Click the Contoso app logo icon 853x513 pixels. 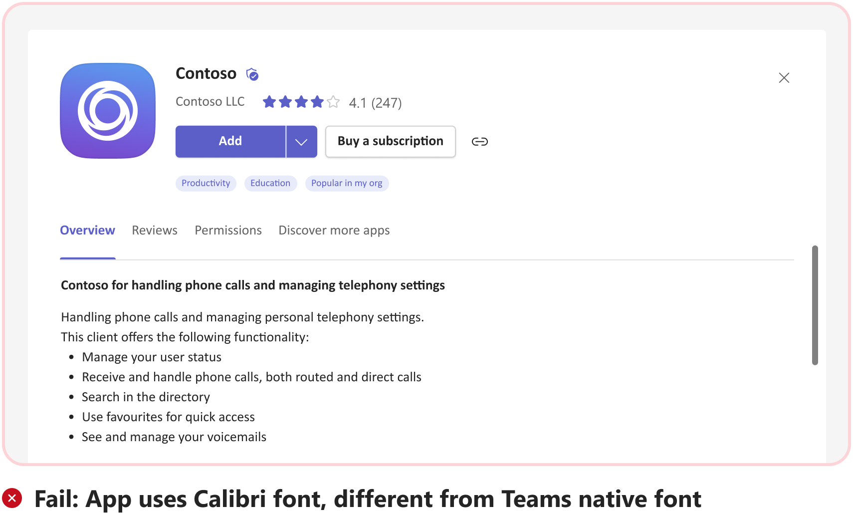click(108, 111)
